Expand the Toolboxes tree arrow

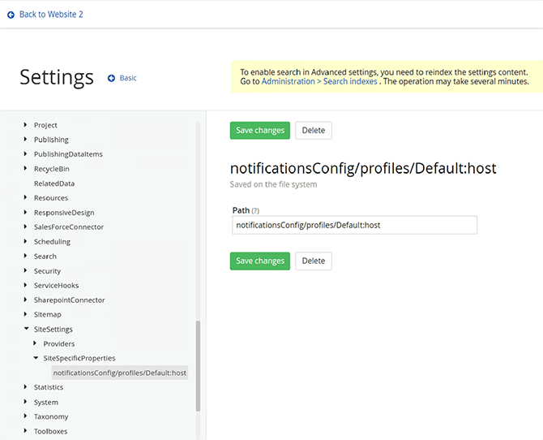[x=26, y=432]
